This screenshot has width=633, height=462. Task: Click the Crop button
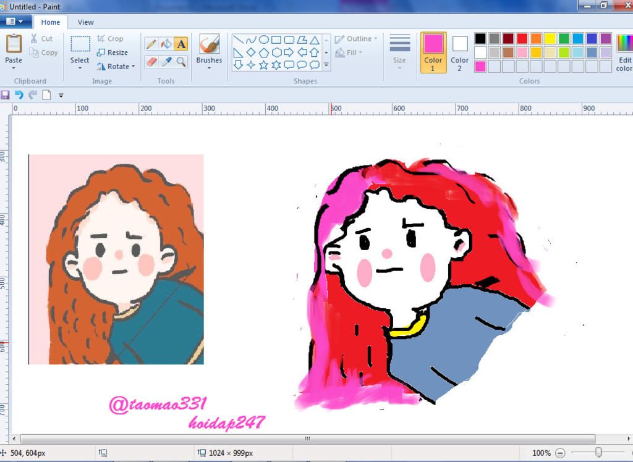click(110, 39)
